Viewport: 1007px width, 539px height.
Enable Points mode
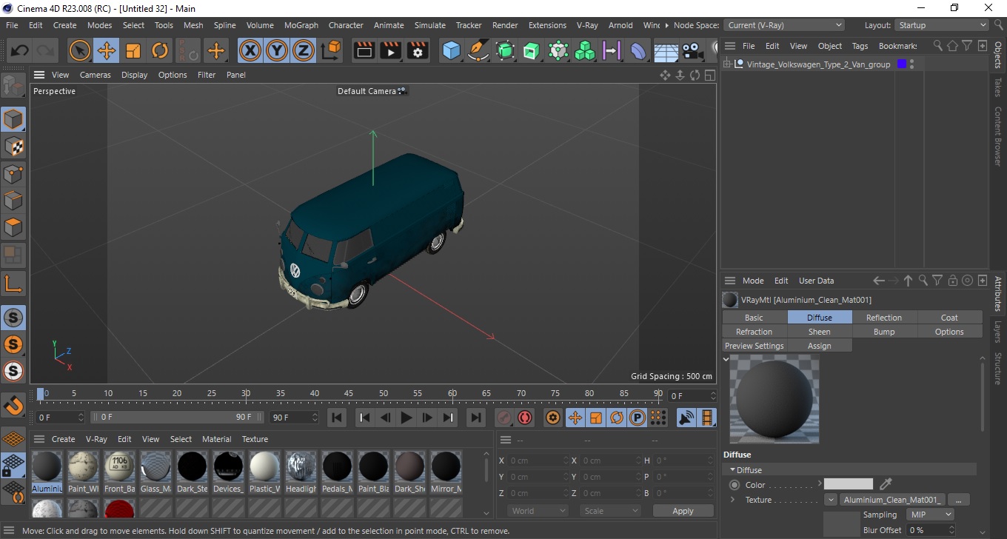[13, 174]
